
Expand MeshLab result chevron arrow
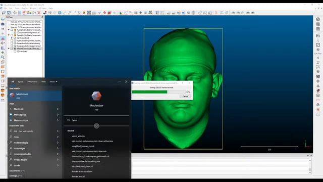click(x=58, y=109)
